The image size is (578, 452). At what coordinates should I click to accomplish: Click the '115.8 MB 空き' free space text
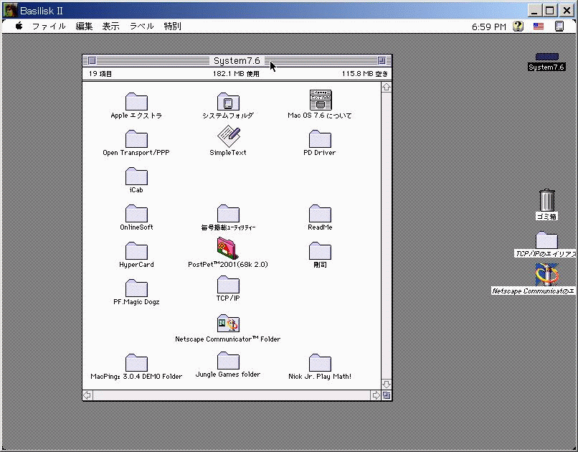tap(365, 74)
